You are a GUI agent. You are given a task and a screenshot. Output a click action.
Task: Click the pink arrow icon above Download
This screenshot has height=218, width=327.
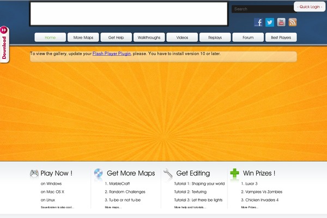coord(4,31)
